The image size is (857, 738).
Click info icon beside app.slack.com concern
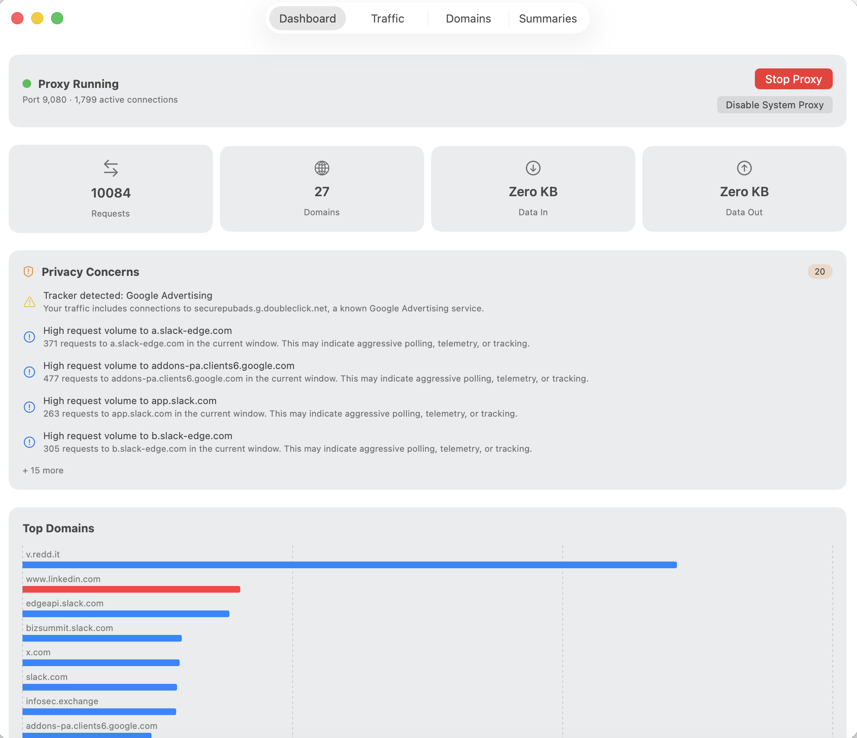29,407
